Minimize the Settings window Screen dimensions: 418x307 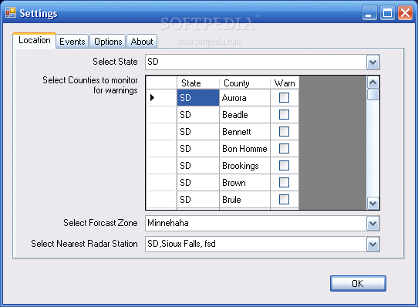click(x=369, y=12)
